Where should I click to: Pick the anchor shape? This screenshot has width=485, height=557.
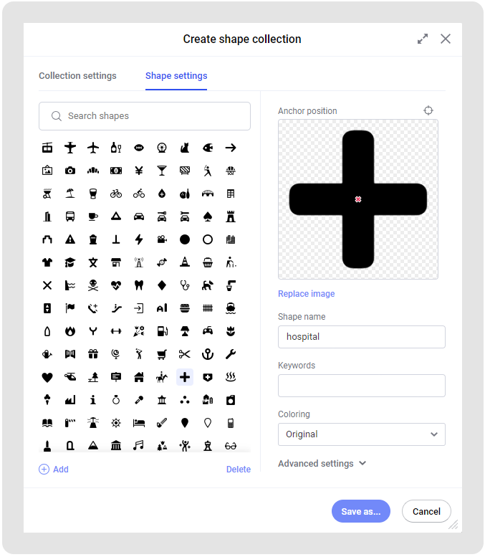click(x=208, y=353)
